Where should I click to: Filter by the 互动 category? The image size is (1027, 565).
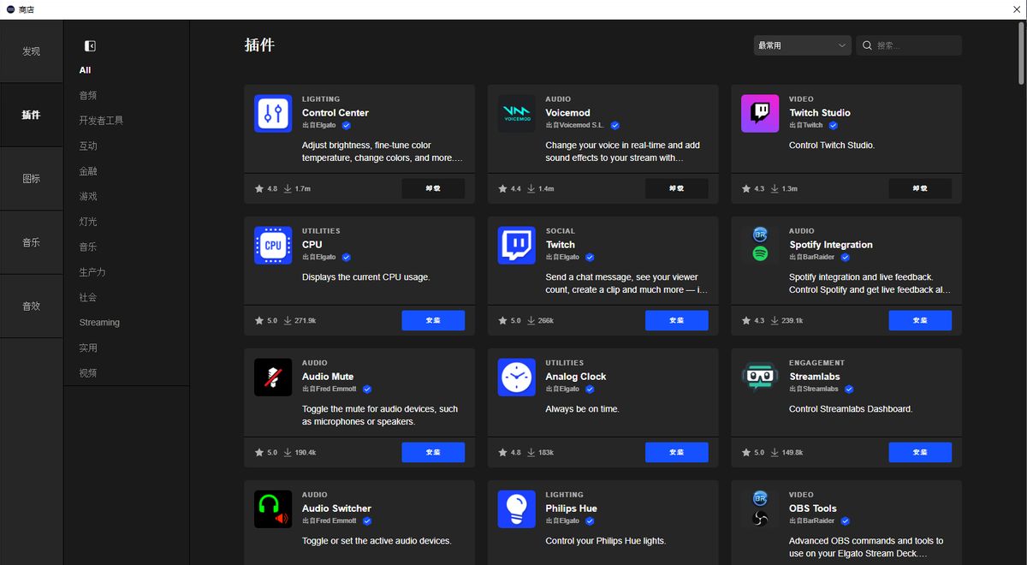pyautogui.click(x=88, y=146)
